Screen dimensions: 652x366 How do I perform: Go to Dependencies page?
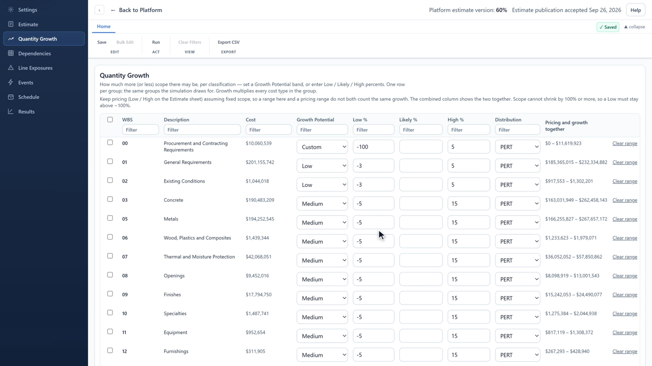pos(44,53)
